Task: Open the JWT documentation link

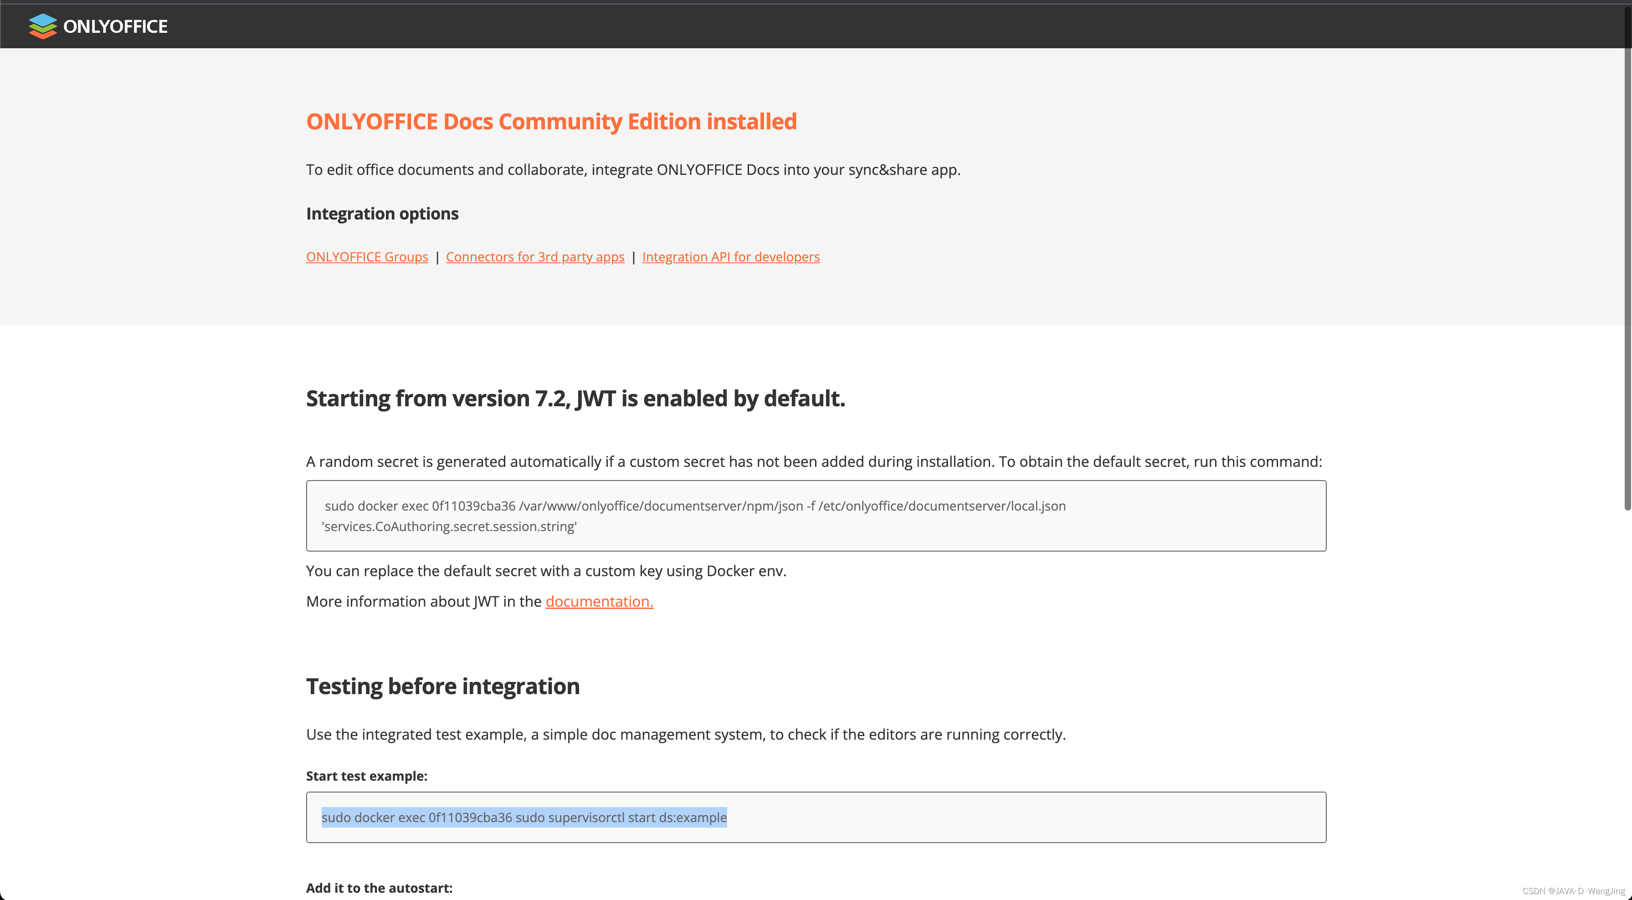Action: (599, 601)
